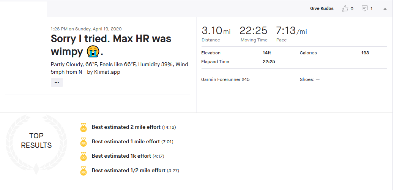The height and width of the screenshot is (190, 394).
Task: Click the Garmin Forerunner 245 device label
Action: pos(225,79)
